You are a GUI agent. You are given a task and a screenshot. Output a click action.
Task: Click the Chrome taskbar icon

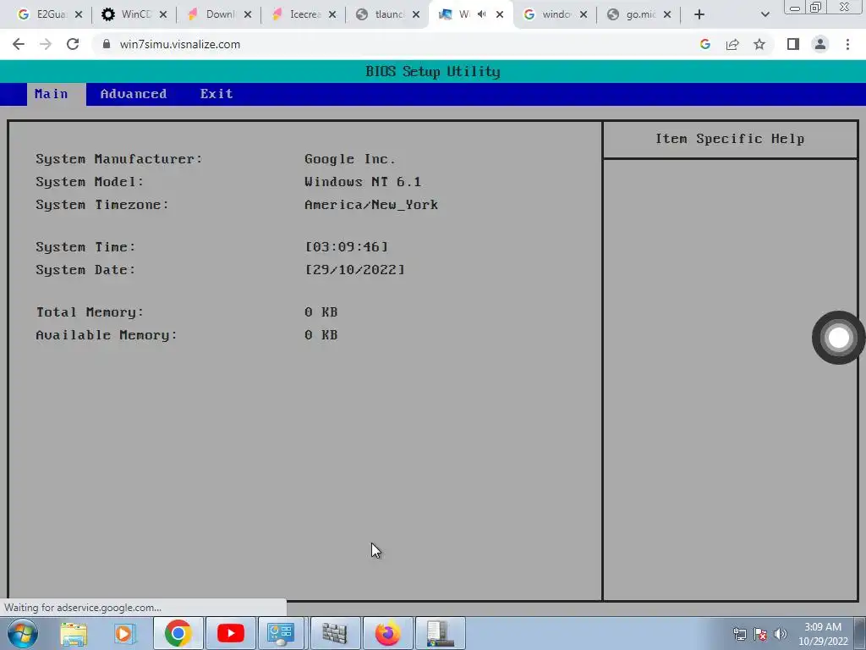[x=178, y=633]
